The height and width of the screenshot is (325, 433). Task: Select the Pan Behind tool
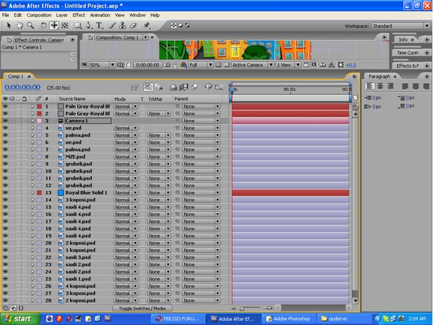(x=65, y=26)
